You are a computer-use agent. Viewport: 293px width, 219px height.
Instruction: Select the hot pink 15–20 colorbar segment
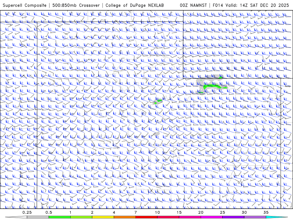[190, 217]
